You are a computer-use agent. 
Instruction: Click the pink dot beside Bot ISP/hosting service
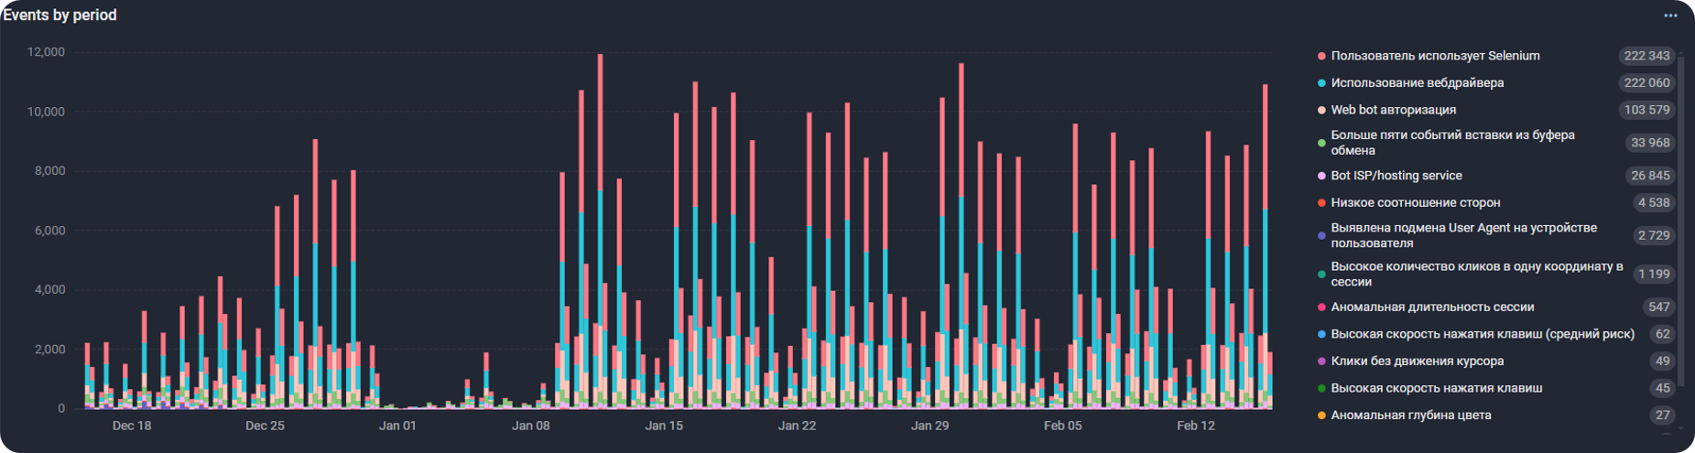(x=1321, y=176)
